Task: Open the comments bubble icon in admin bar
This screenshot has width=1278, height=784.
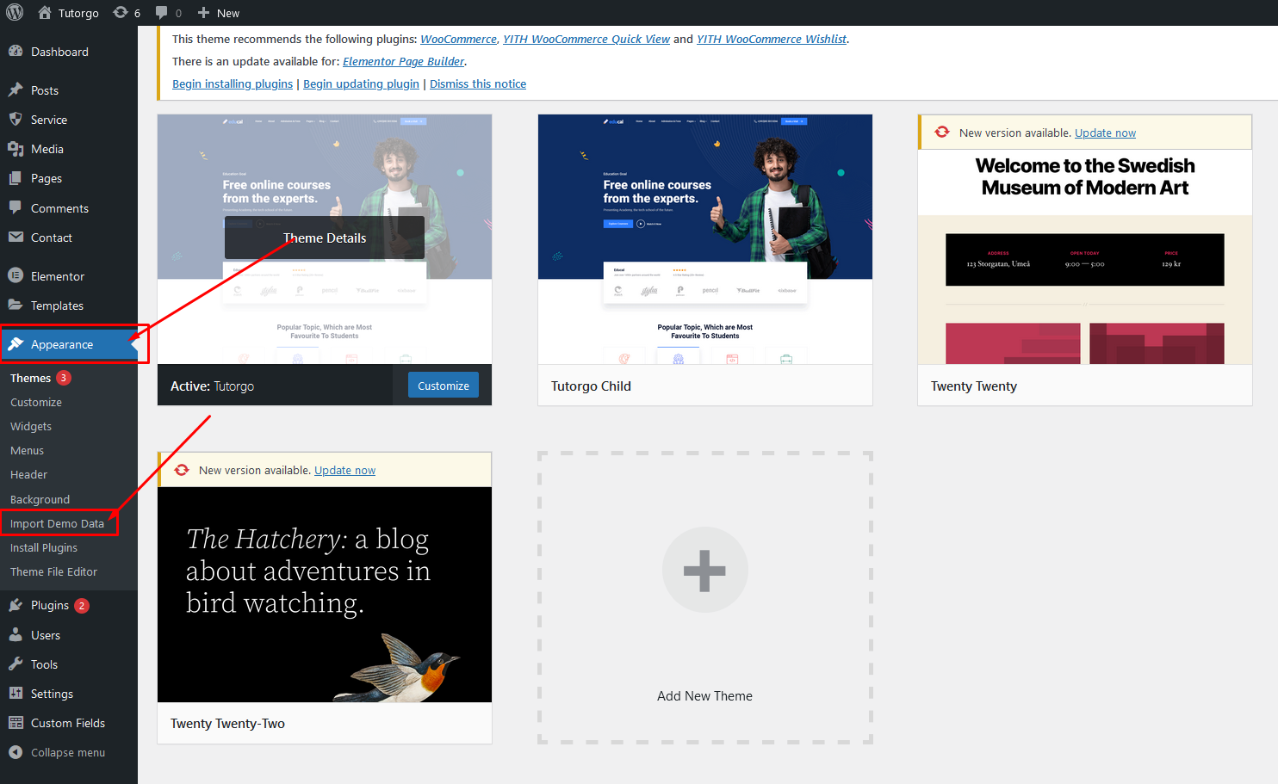Action: pos(161,13)
